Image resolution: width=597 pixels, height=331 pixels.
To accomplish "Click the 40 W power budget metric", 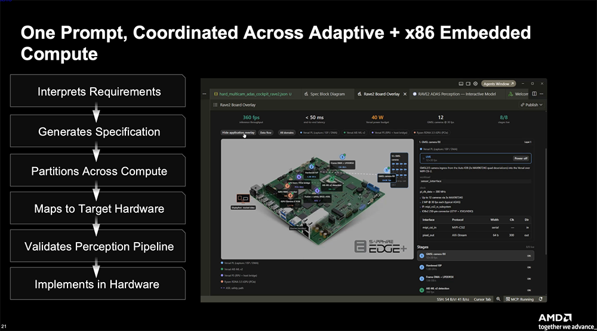I will coord(377,119).
